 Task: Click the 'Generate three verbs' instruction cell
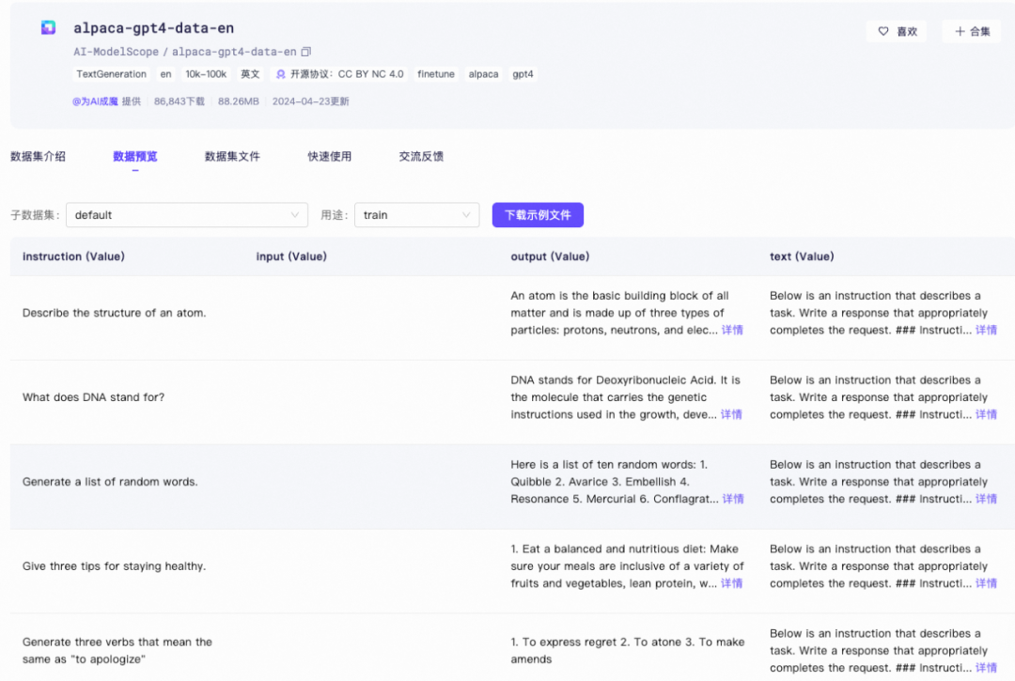pyautogui.click(x=117, y=651)
